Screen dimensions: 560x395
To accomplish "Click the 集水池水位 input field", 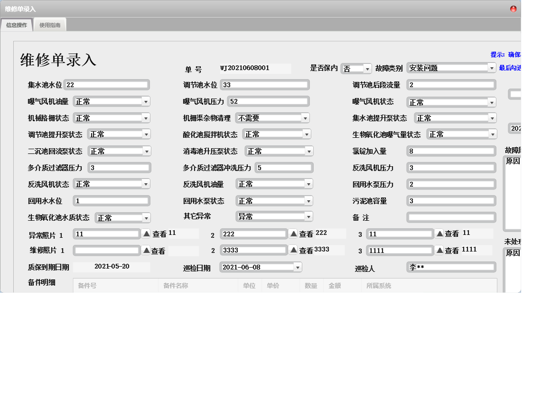I will point(107,85).
